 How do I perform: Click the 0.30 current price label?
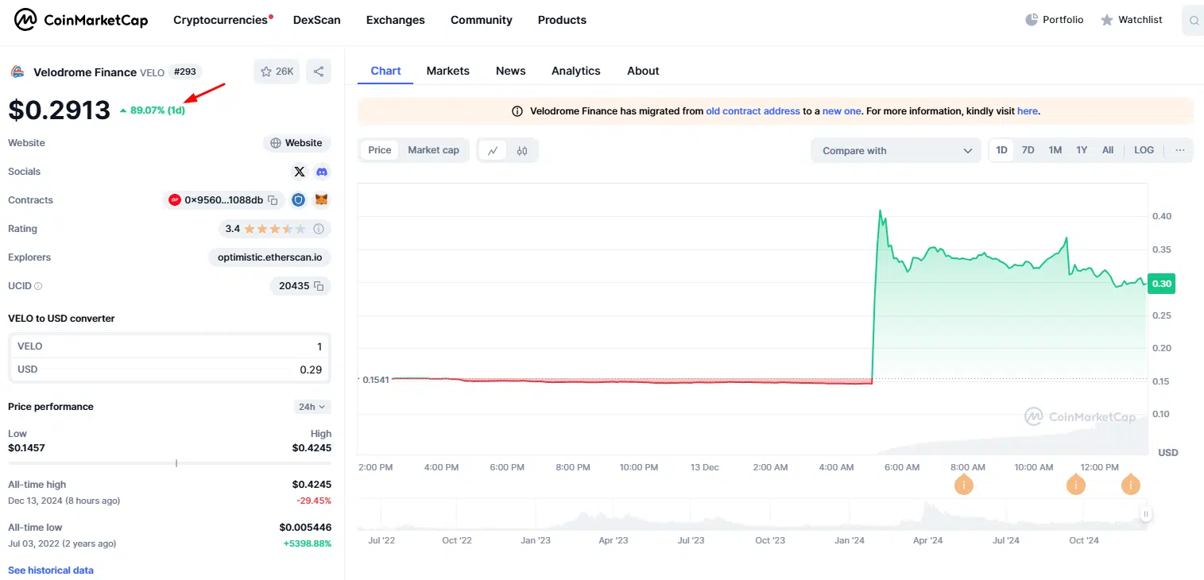click(x=1161, y=284)
